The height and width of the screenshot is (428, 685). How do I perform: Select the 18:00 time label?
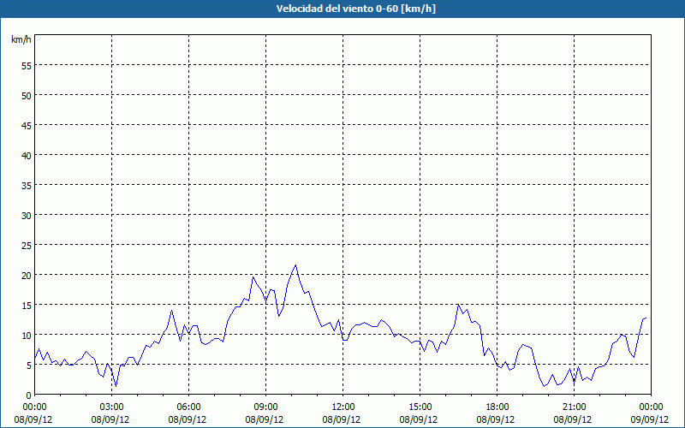(497, 407)
